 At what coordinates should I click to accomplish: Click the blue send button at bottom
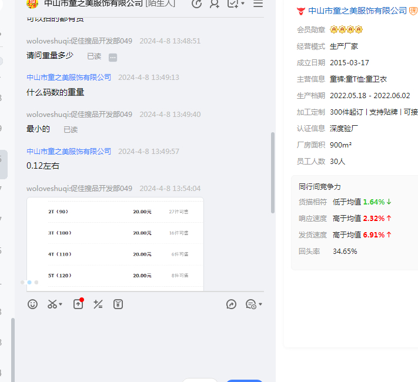click(245, 380)
